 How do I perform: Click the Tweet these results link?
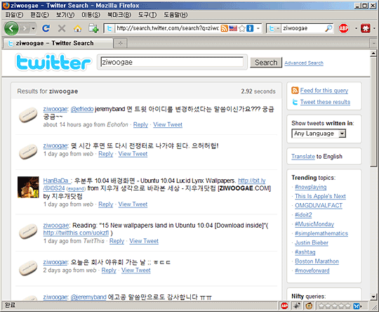[325, 102]
